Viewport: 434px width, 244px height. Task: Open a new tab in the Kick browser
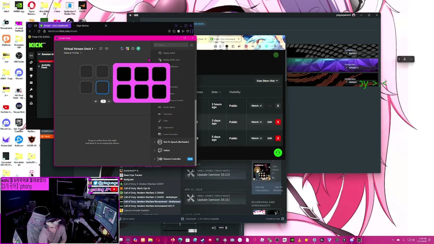tap(106, 26)
